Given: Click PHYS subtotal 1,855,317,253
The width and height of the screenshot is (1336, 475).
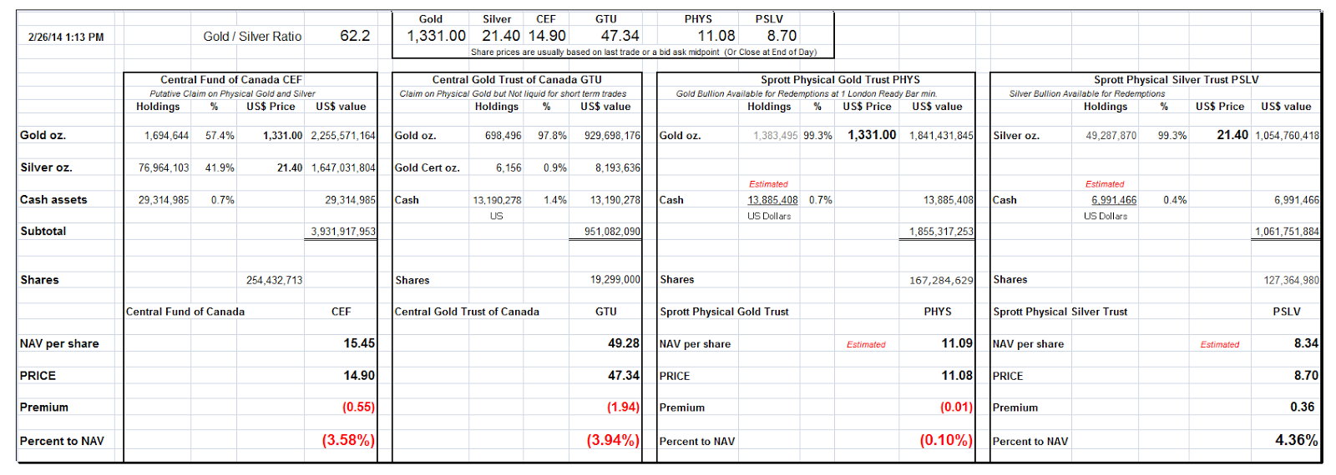Looking at the screenshot, I should (x=941, y=232).
